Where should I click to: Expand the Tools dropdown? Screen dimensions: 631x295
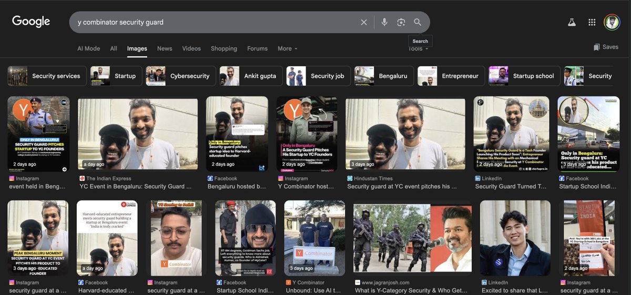point(419,49)
